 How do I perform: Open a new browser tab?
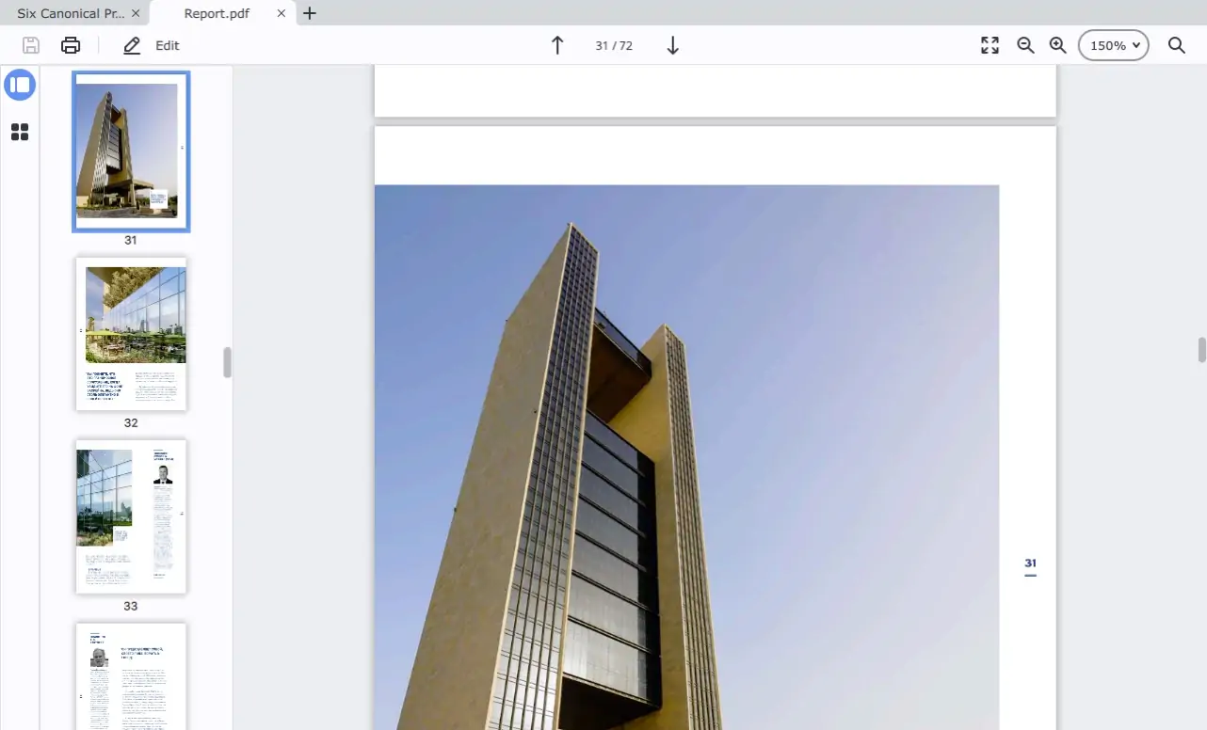pyautogui.click(x=309, y=13)
